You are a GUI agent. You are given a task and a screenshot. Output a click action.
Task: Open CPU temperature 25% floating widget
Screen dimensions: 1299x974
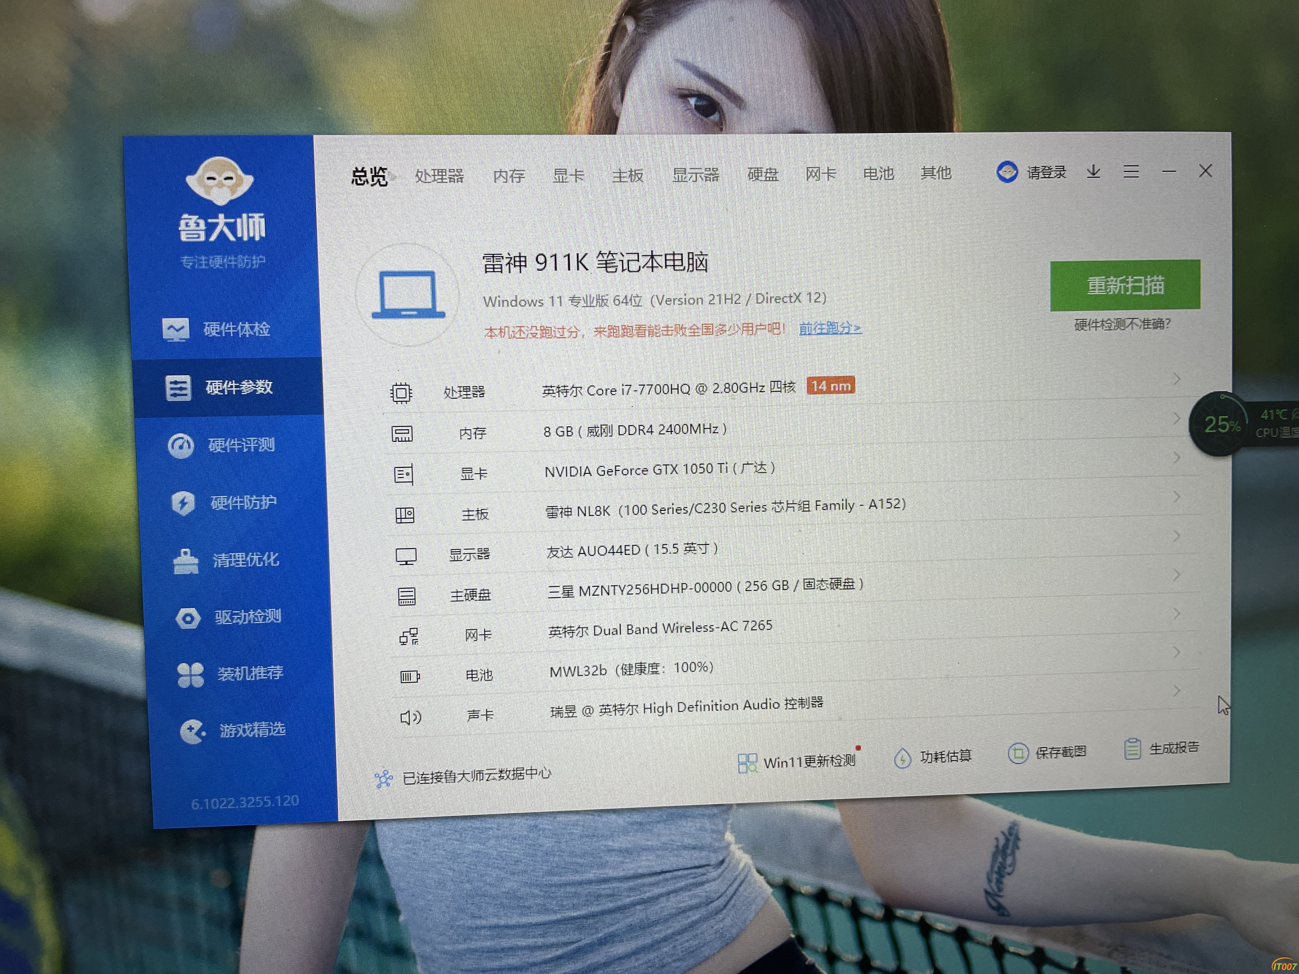[1221, 424]
